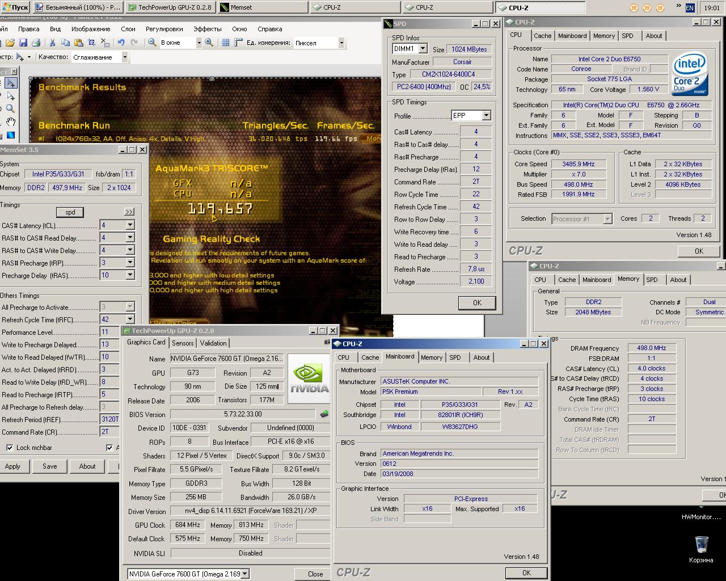This screenshot has height=581, width=726.
Task: Click About in the MemSet window
Action: point(87,466)
